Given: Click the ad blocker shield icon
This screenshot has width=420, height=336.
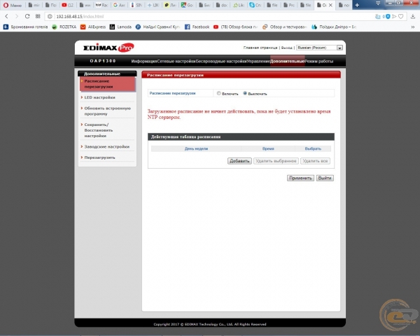Looking at the screenshot, I should pos(388,17).
